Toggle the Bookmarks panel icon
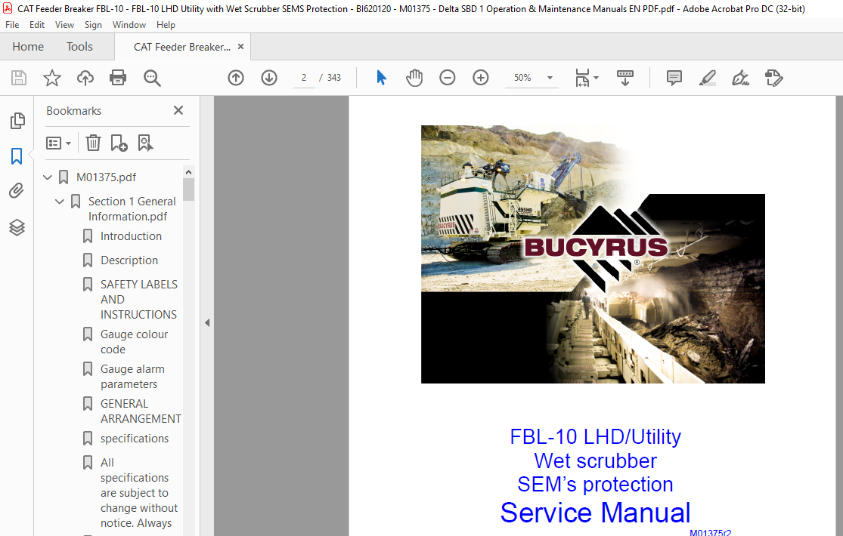 tap(17, 156)
